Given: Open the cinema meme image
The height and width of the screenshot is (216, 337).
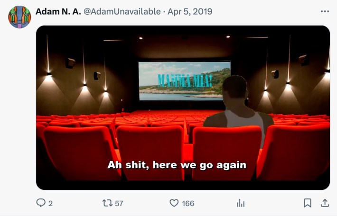Looking at the screenshot, I should pos(183,108).
